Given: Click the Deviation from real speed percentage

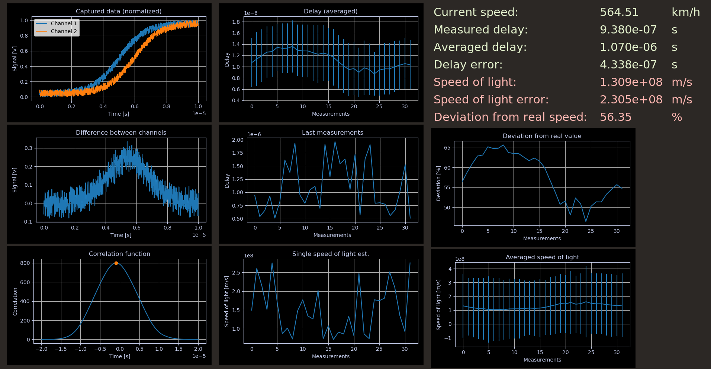Looking at the screenshot, I should point(615,117).
